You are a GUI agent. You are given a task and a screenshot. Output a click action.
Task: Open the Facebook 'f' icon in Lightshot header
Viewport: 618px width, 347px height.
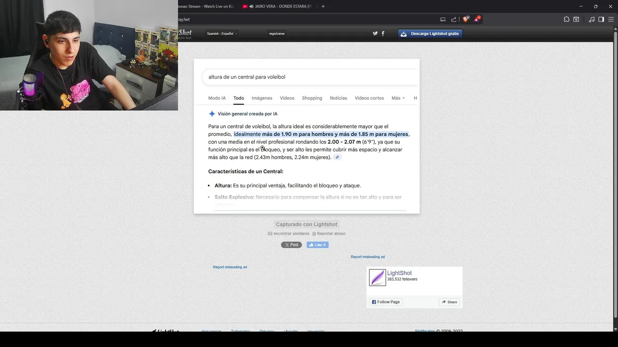(x=383, y=33)
